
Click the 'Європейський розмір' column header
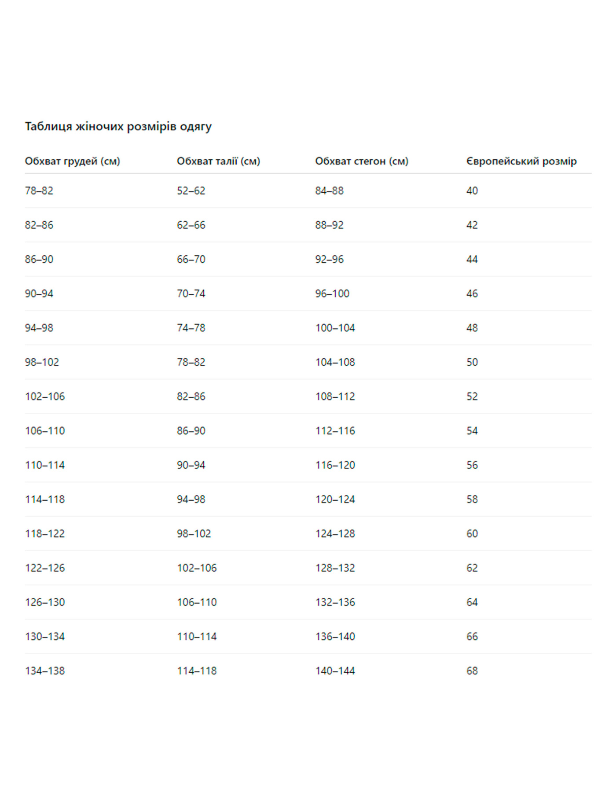pos(521,161)
